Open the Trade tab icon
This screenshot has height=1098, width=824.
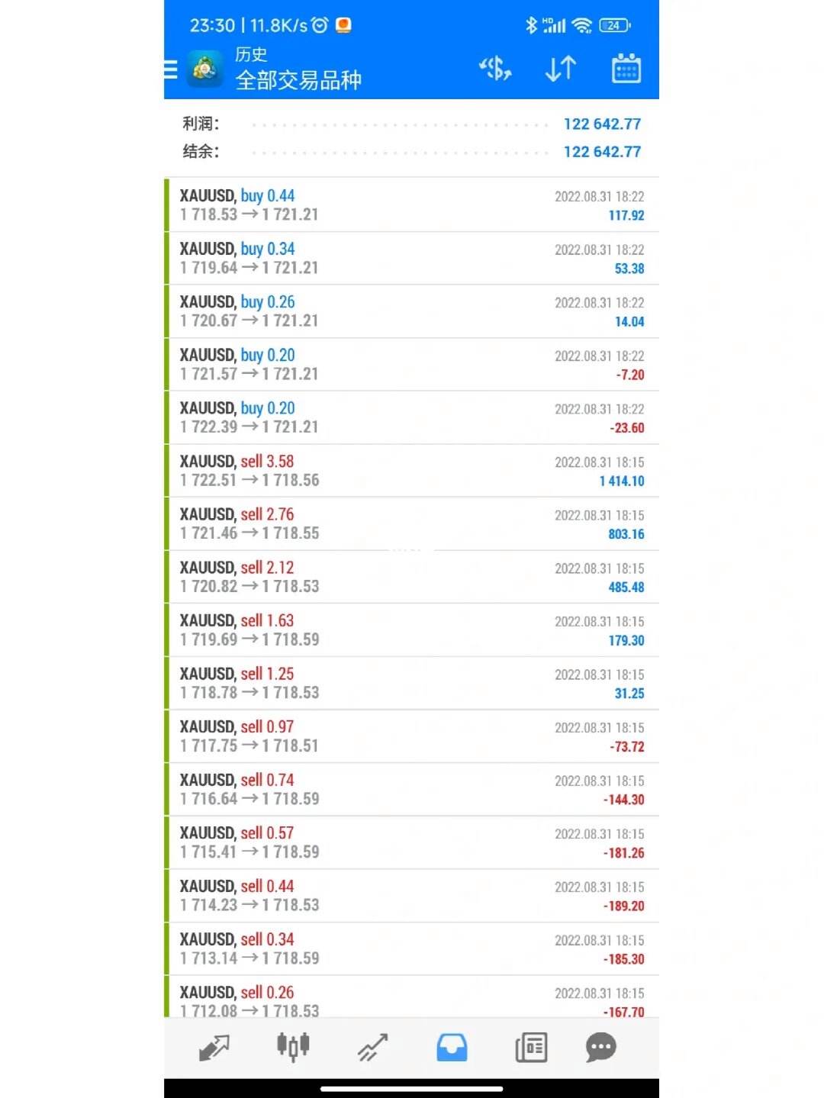(x=373, y=1047)
